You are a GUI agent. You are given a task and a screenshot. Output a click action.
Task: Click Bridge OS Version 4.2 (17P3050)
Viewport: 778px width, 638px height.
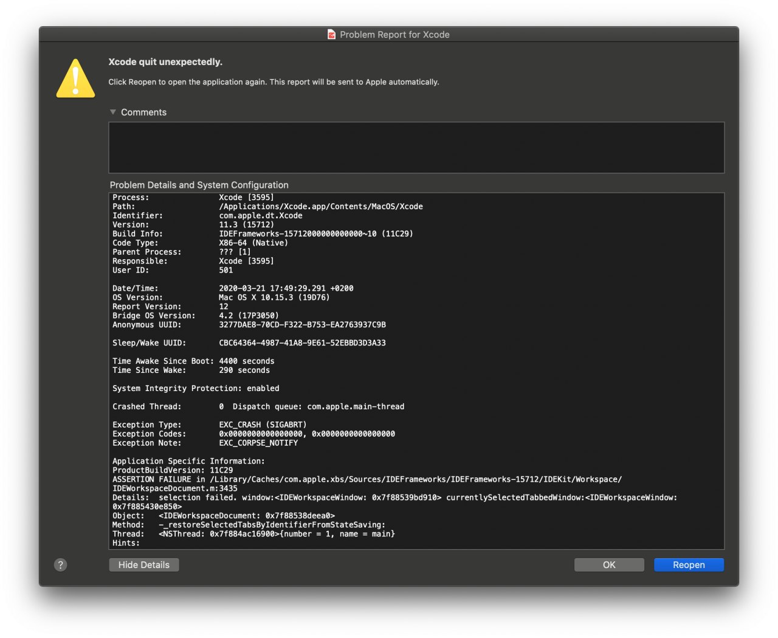point(249,316)
